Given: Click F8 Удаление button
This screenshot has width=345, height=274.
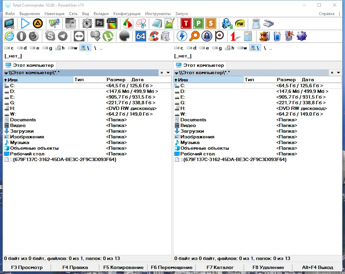Looking at the screenshot, I should [x=268, y=267].
